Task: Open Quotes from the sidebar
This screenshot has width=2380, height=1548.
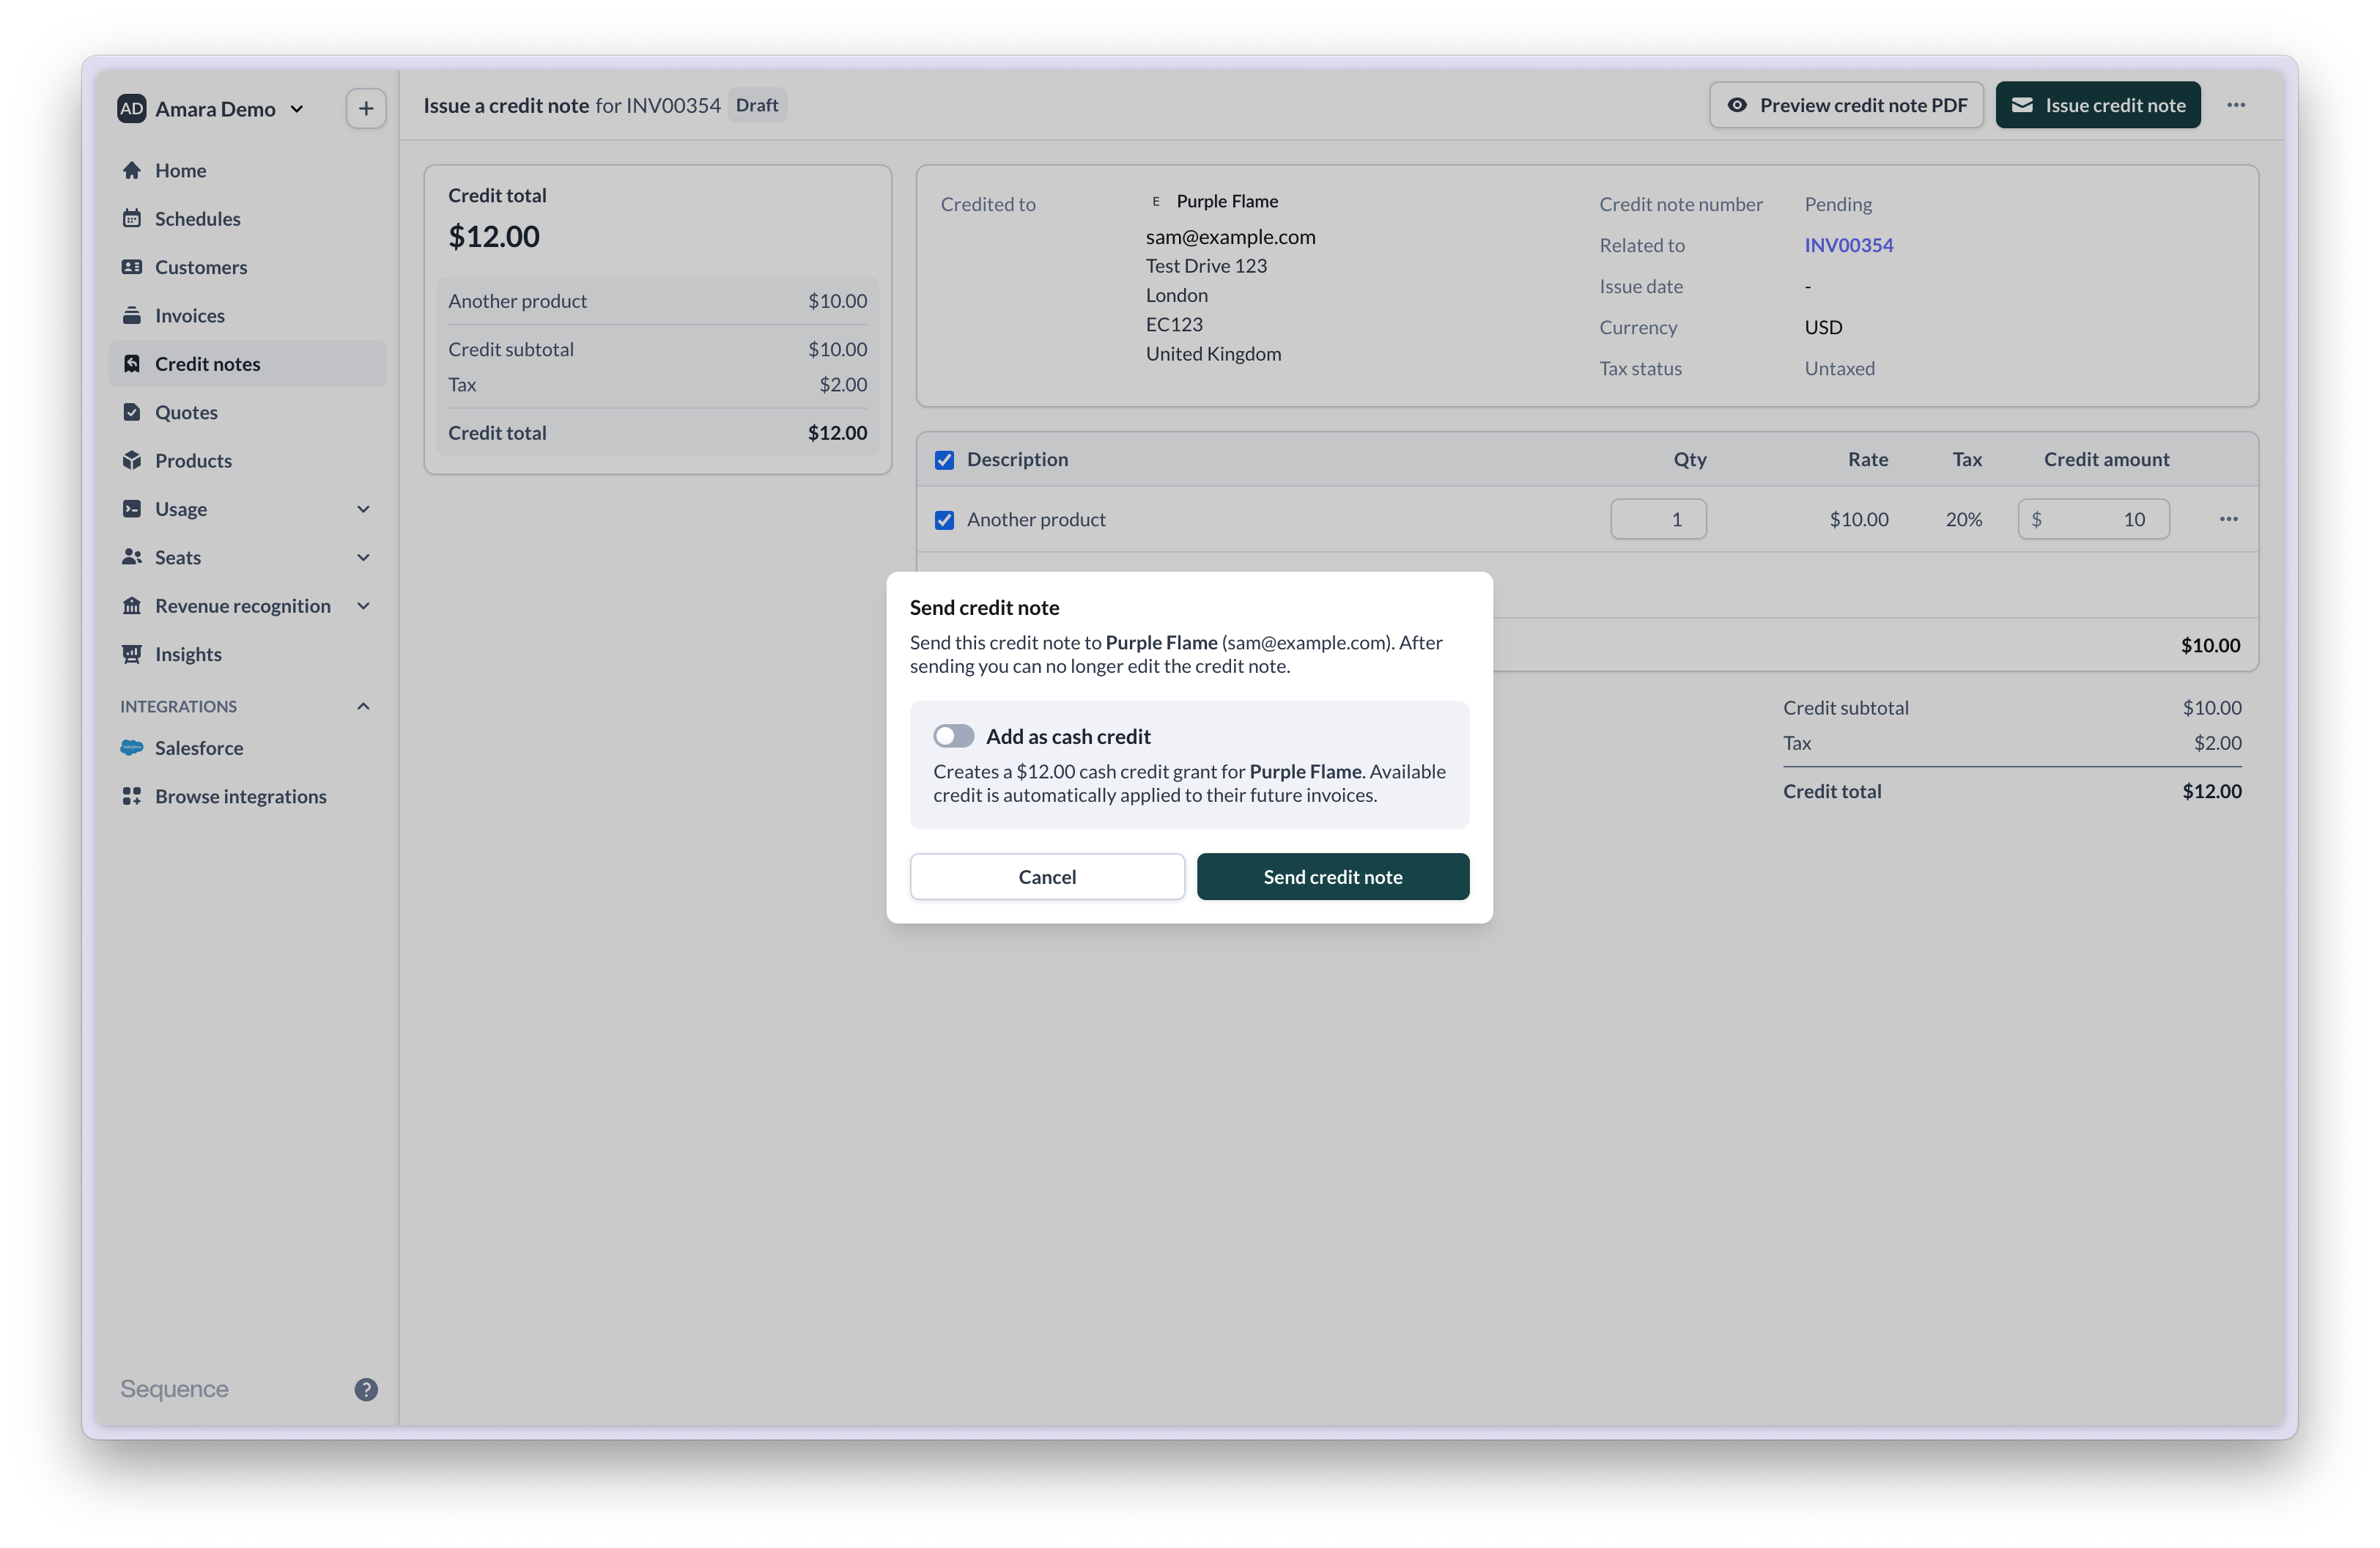Action: 186,412
